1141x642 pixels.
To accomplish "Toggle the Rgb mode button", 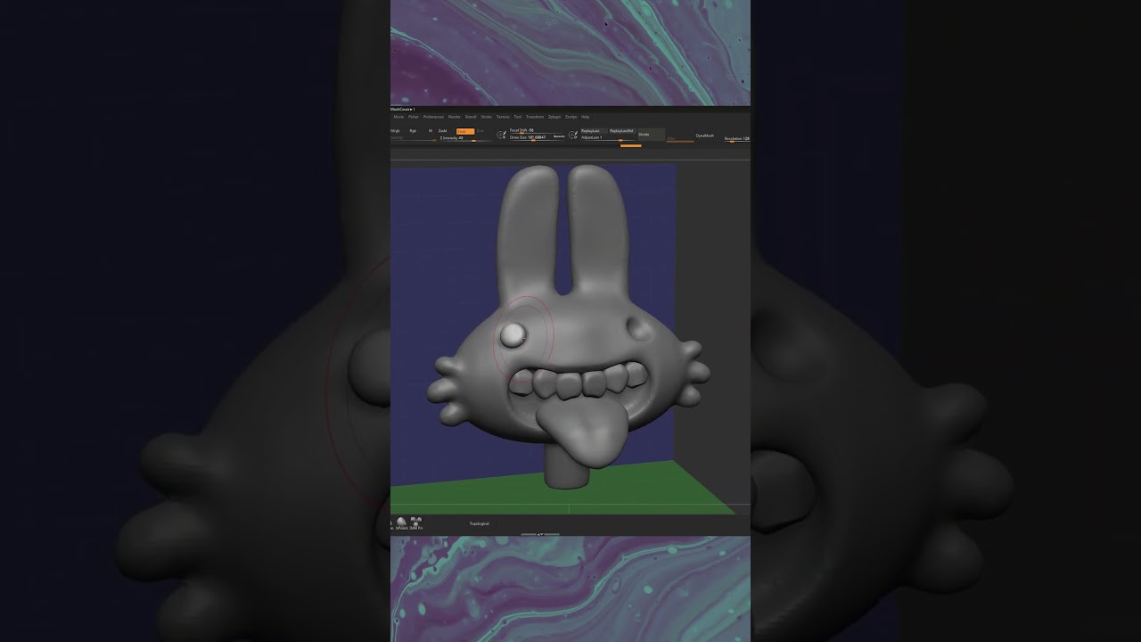I will [413, 131].
